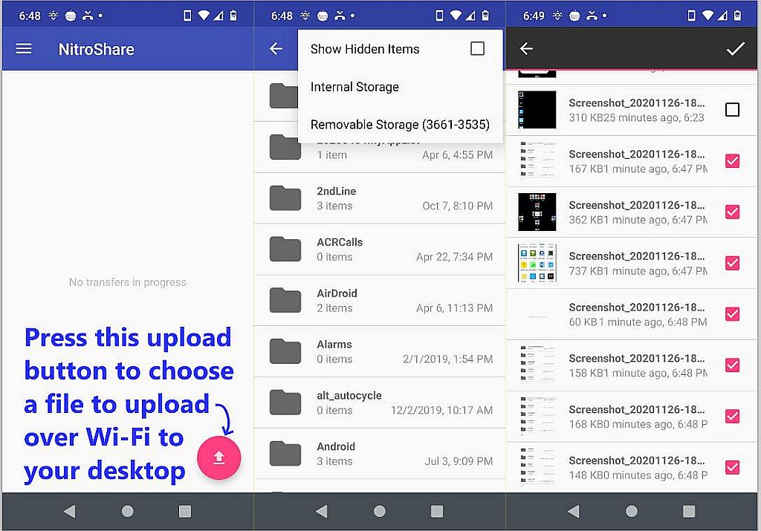Click '310 KB 25 minutes ago, 6:23' text
This screenshot has width=761, height=531.
pos(636,117)
